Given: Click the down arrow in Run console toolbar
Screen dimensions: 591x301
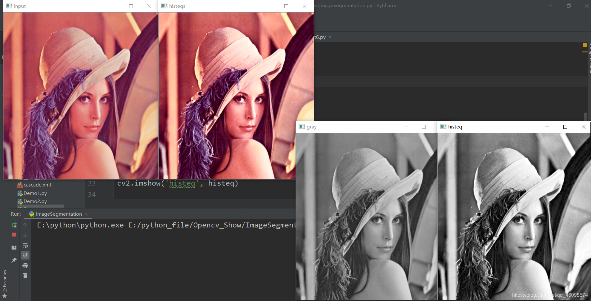Looking at the screenshot, I should pos(25,235).
